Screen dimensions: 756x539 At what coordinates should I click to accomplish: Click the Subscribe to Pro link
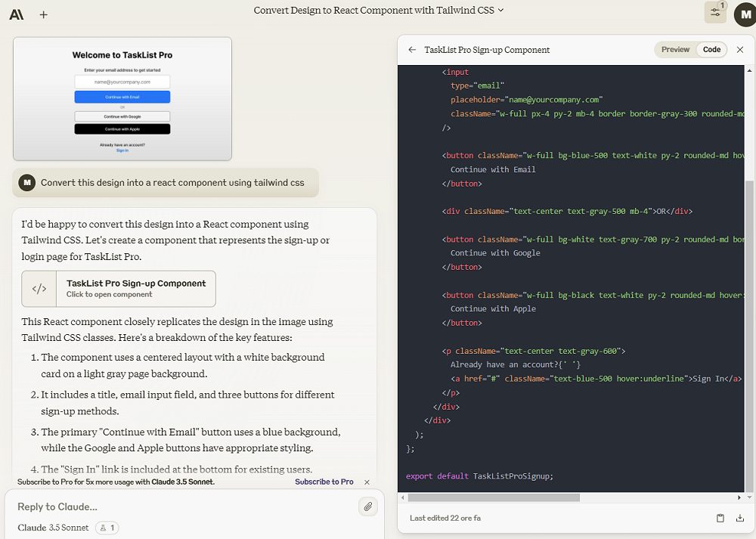324,482
